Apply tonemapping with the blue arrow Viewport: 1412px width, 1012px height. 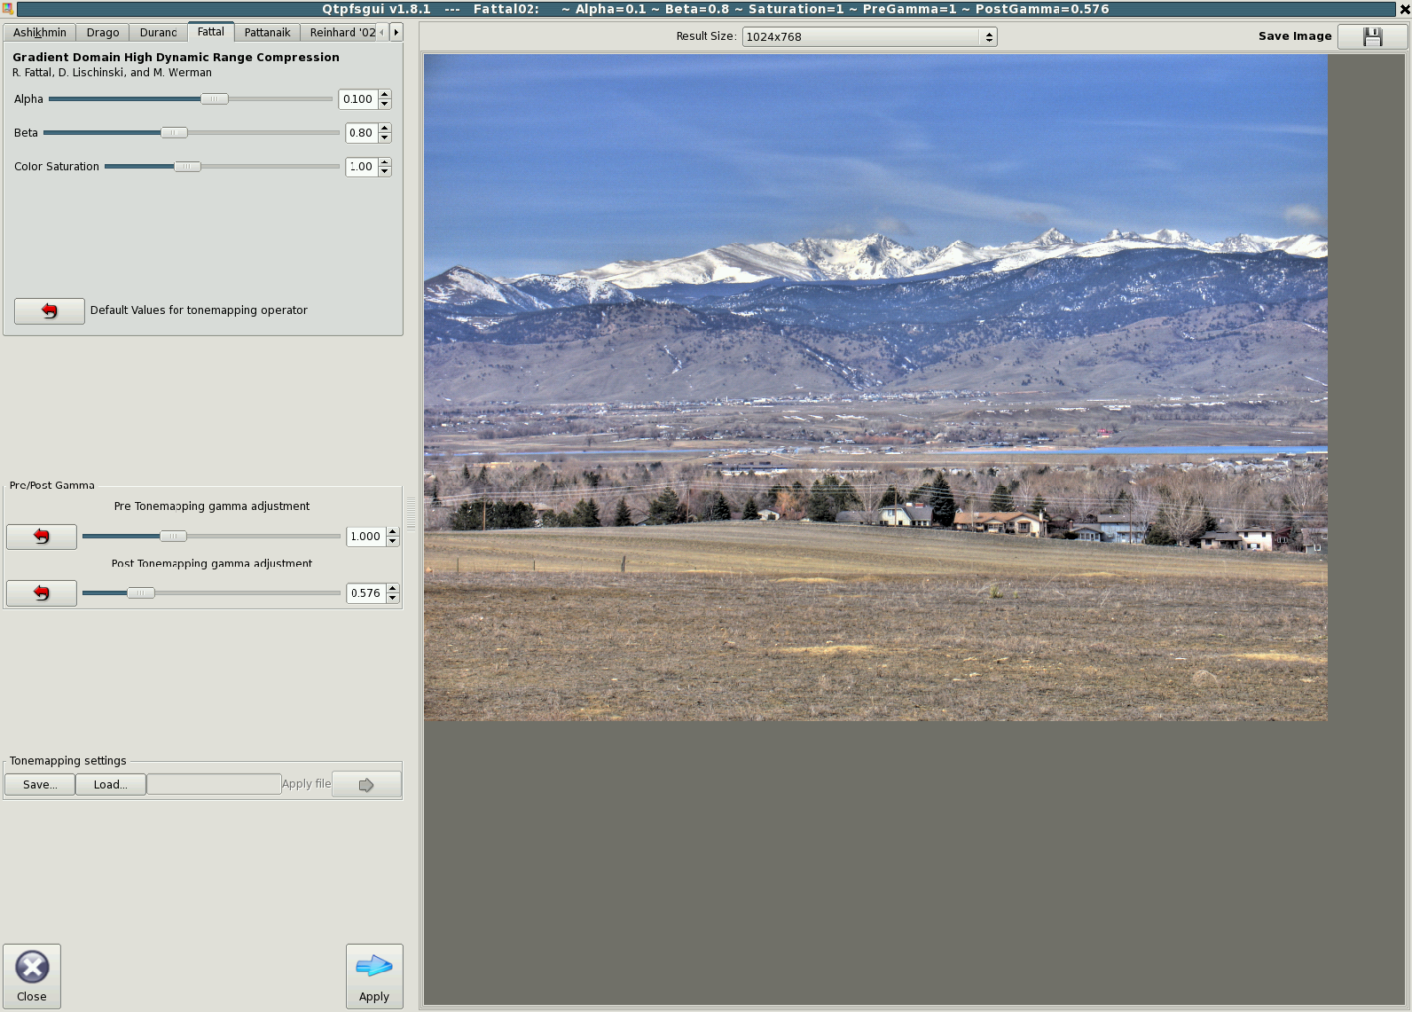374,976
